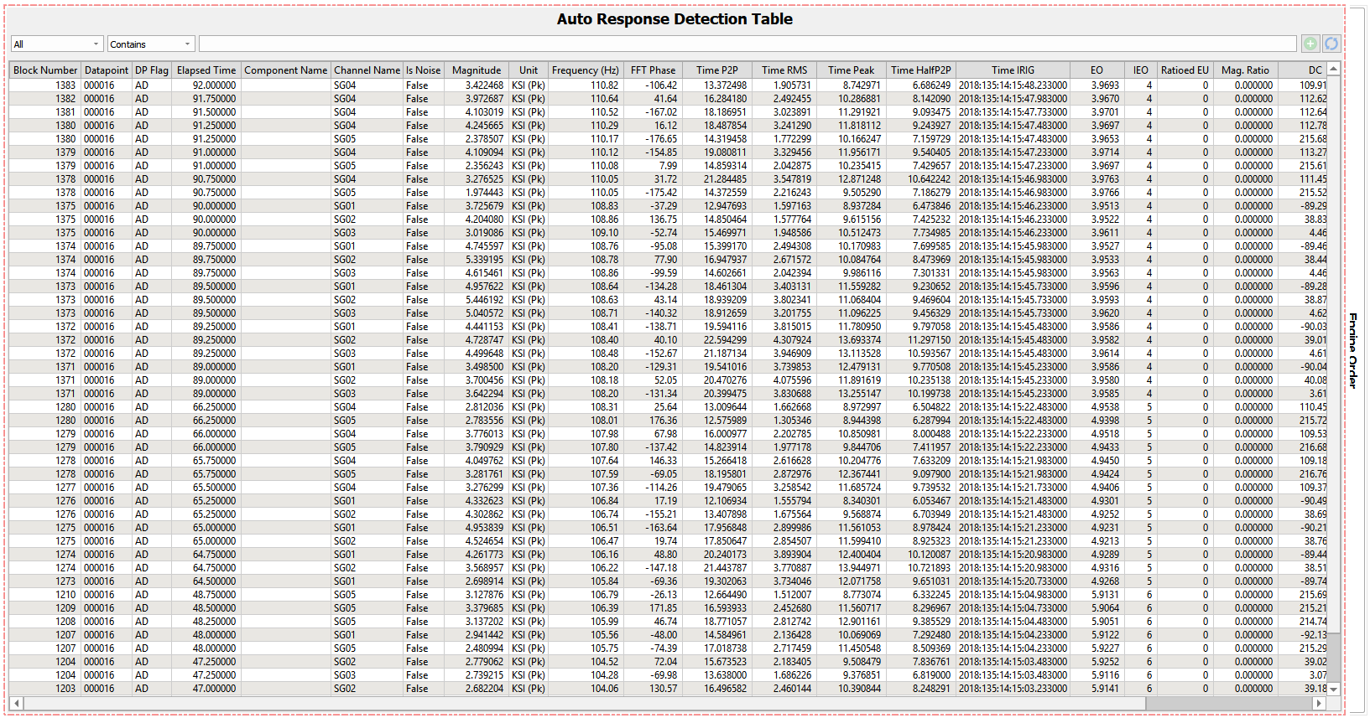
Task: Click the vertical scrollbar down arrow
Action: click(x=1334, y=689)
